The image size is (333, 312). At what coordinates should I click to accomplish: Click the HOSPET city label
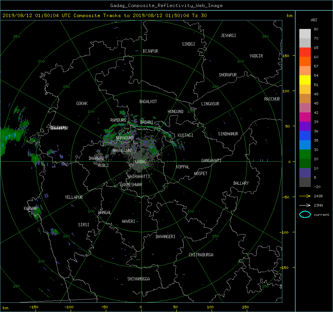tap(201, 174)
